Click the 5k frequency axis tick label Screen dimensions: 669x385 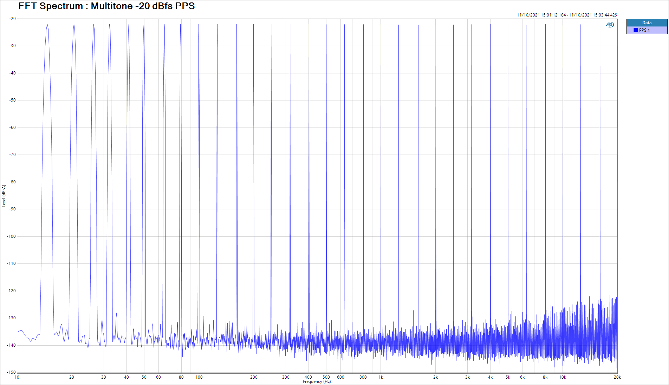(x=508, y=377)
